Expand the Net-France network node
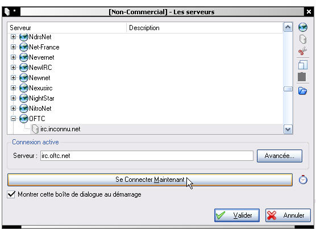 [x=13, y=47]
